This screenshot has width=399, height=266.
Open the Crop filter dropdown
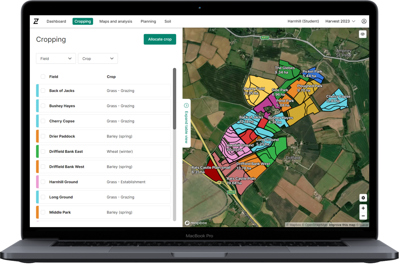click(98, 59)
